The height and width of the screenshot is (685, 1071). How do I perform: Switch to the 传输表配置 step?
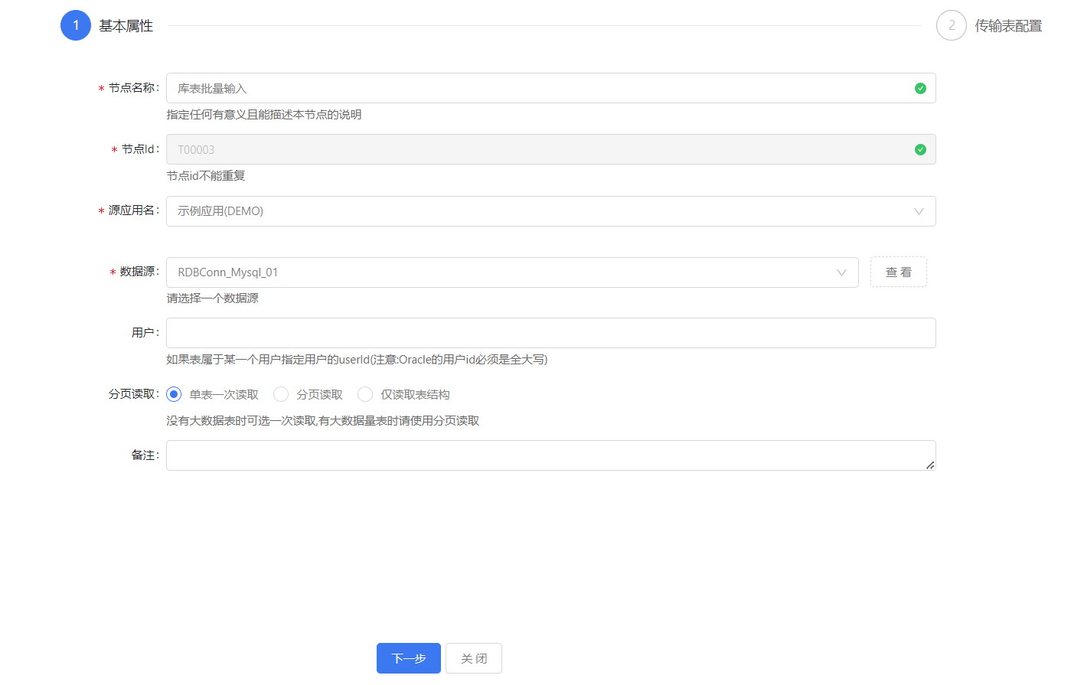click(1007, 26)
